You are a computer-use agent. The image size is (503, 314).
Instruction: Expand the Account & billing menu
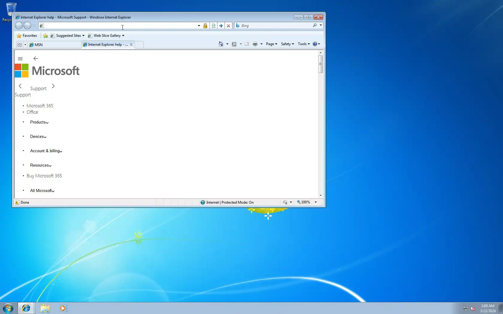pos(46,151)
